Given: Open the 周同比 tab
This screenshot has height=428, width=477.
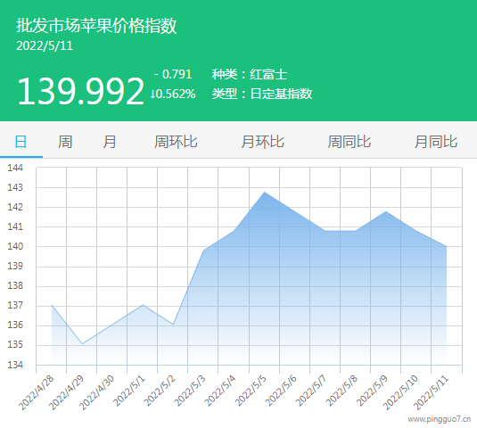Looking at the screenshot, I should pyautogui.click(x=350, y=142).
